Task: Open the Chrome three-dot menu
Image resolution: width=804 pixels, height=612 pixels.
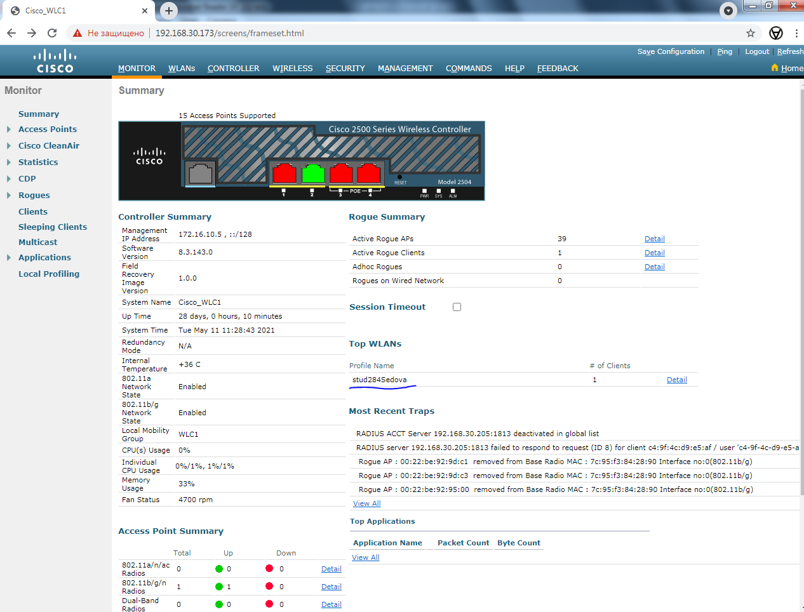Action: click(796, 33)
